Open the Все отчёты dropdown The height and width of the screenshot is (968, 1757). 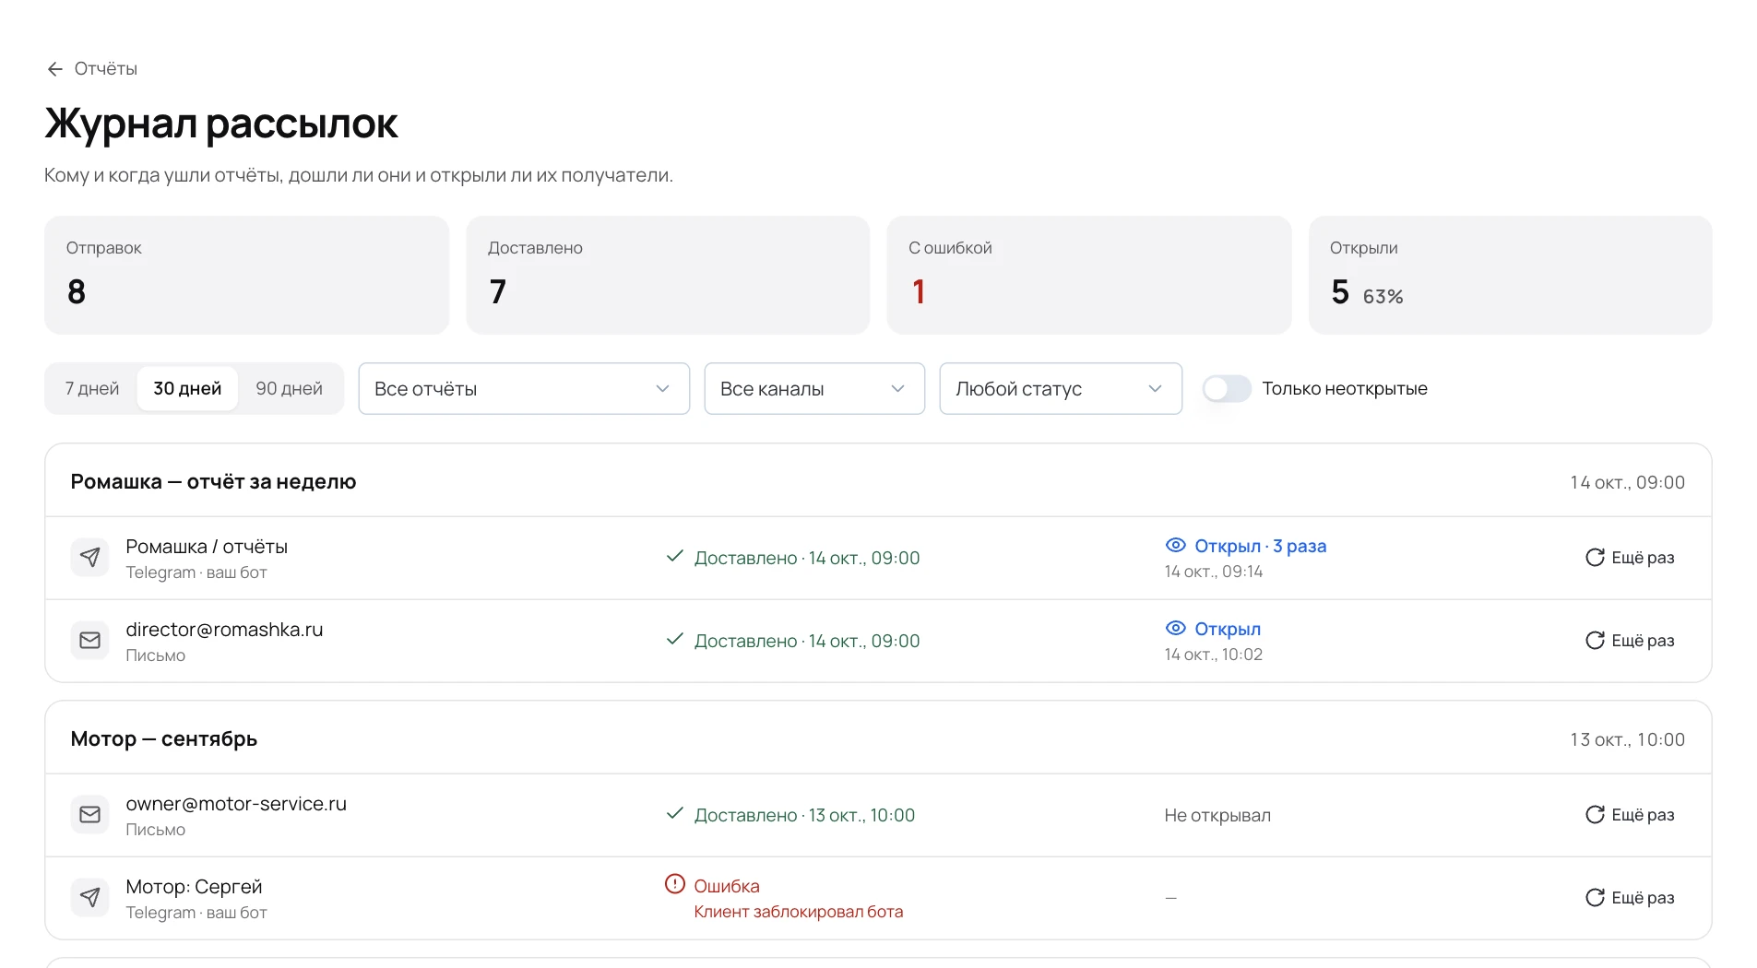coord(524,389)
